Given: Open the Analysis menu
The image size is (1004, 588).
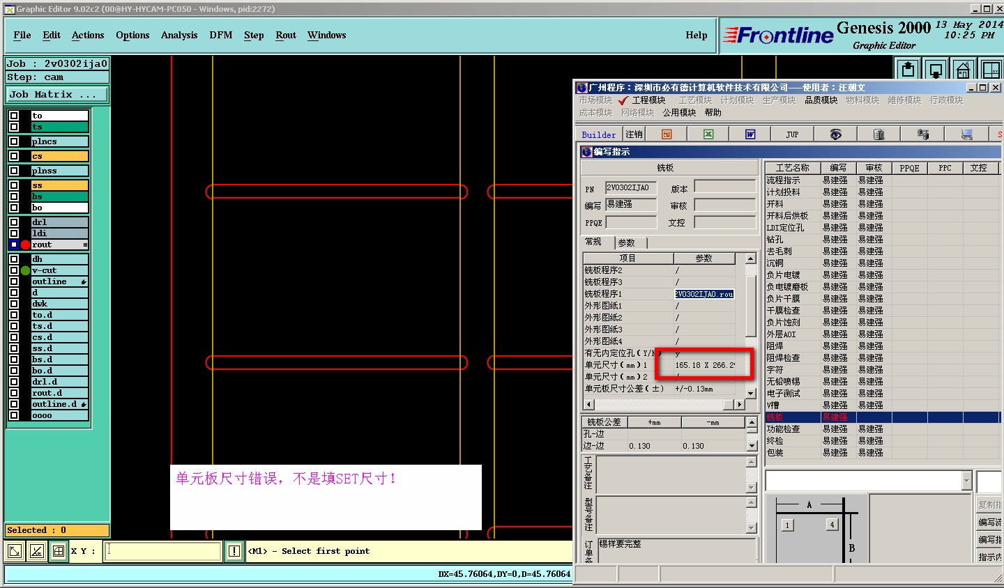Looking at the screenshot, I should click(x=179, y=35).
